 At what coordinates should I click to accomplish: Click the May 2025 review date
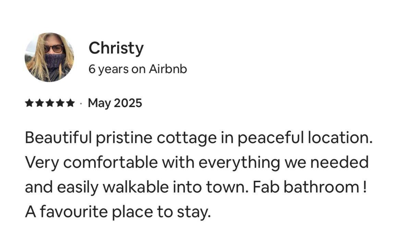(x=115, y=103)
